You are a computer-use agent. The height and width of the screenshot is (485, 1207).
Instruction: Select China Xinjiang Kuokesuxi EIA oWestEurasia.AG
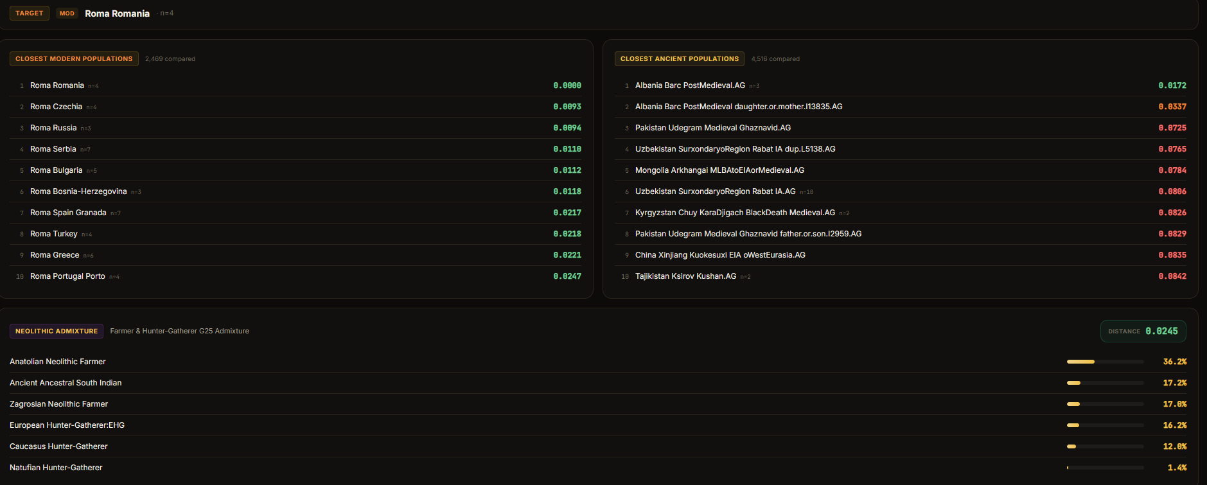[901, 255]
